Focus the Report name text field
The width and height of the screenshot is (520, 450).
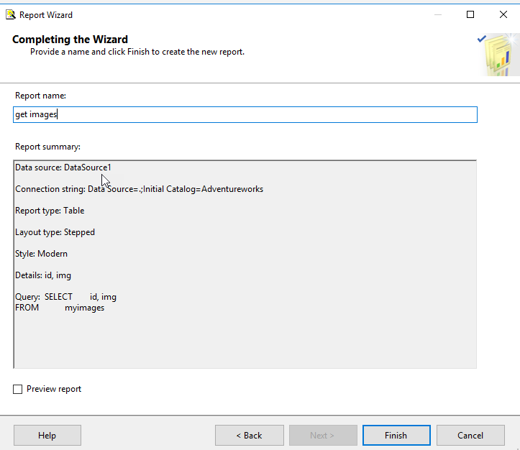point(245,114)
